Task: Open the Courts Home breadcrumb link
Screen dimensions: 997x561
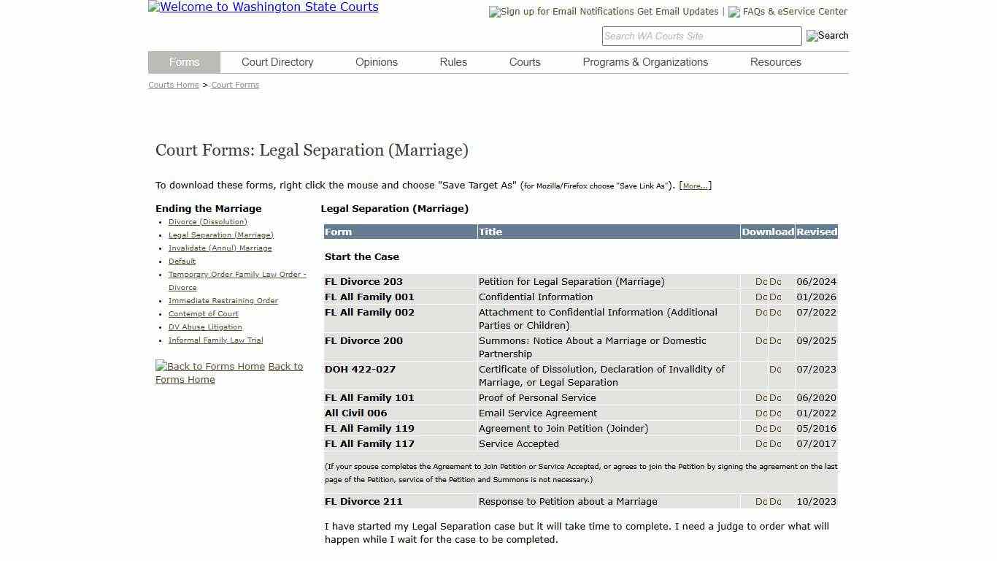Action: tap(173, 85)
